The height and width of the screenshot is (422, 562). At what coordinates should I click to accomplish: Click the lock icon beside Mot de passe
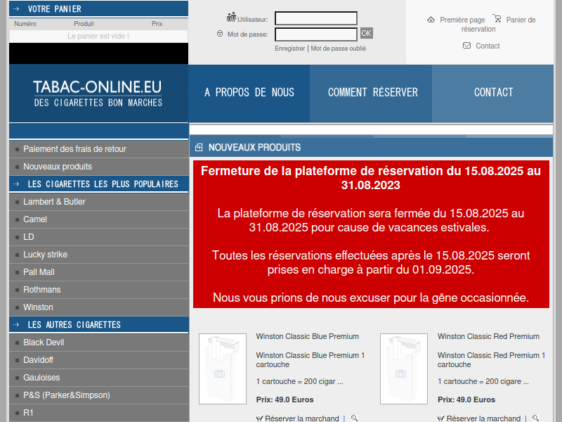coord(220,34)
